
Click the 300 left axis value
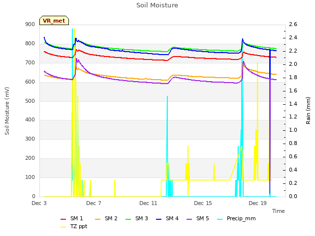(30, 139)
